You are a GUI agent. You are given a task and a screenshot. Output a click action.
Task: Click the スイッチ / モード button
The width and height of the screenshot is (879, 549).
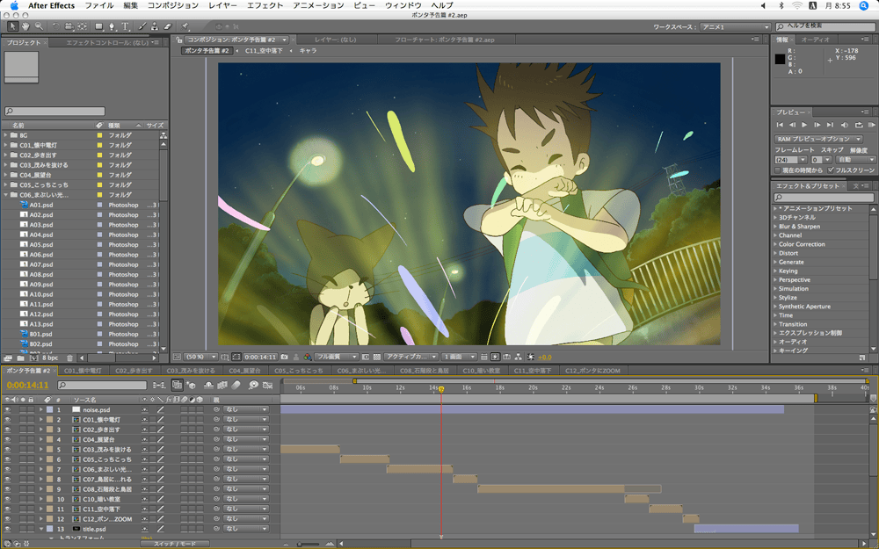click(x=175, y=544)
